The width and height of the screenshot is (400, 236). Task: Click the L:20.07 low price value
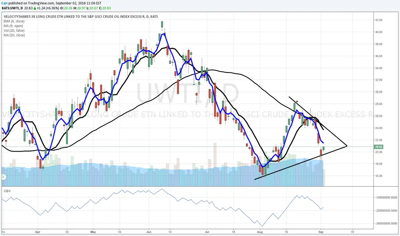coord(91,8)
